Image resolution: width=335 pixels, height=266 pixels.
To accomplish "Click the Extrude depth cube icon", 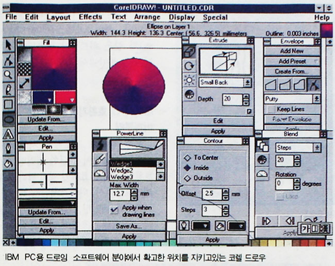I will click(189, 52).
